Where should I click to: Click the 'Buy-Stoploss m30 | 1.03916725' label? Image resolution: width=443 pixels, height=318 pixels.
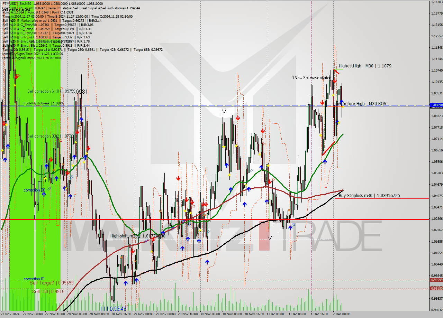point(369,195)
